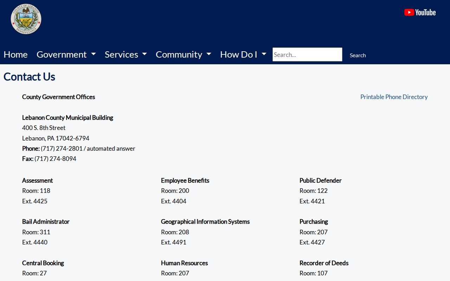Select the Contact Us heading
The image size is (450, 281).
[x=29, y=77]
